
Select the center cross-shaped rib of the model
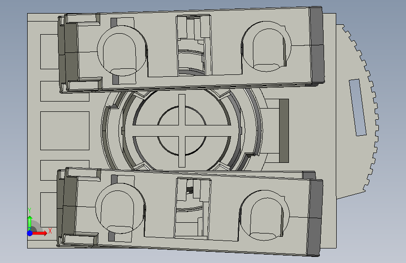[x=182, y=131]
